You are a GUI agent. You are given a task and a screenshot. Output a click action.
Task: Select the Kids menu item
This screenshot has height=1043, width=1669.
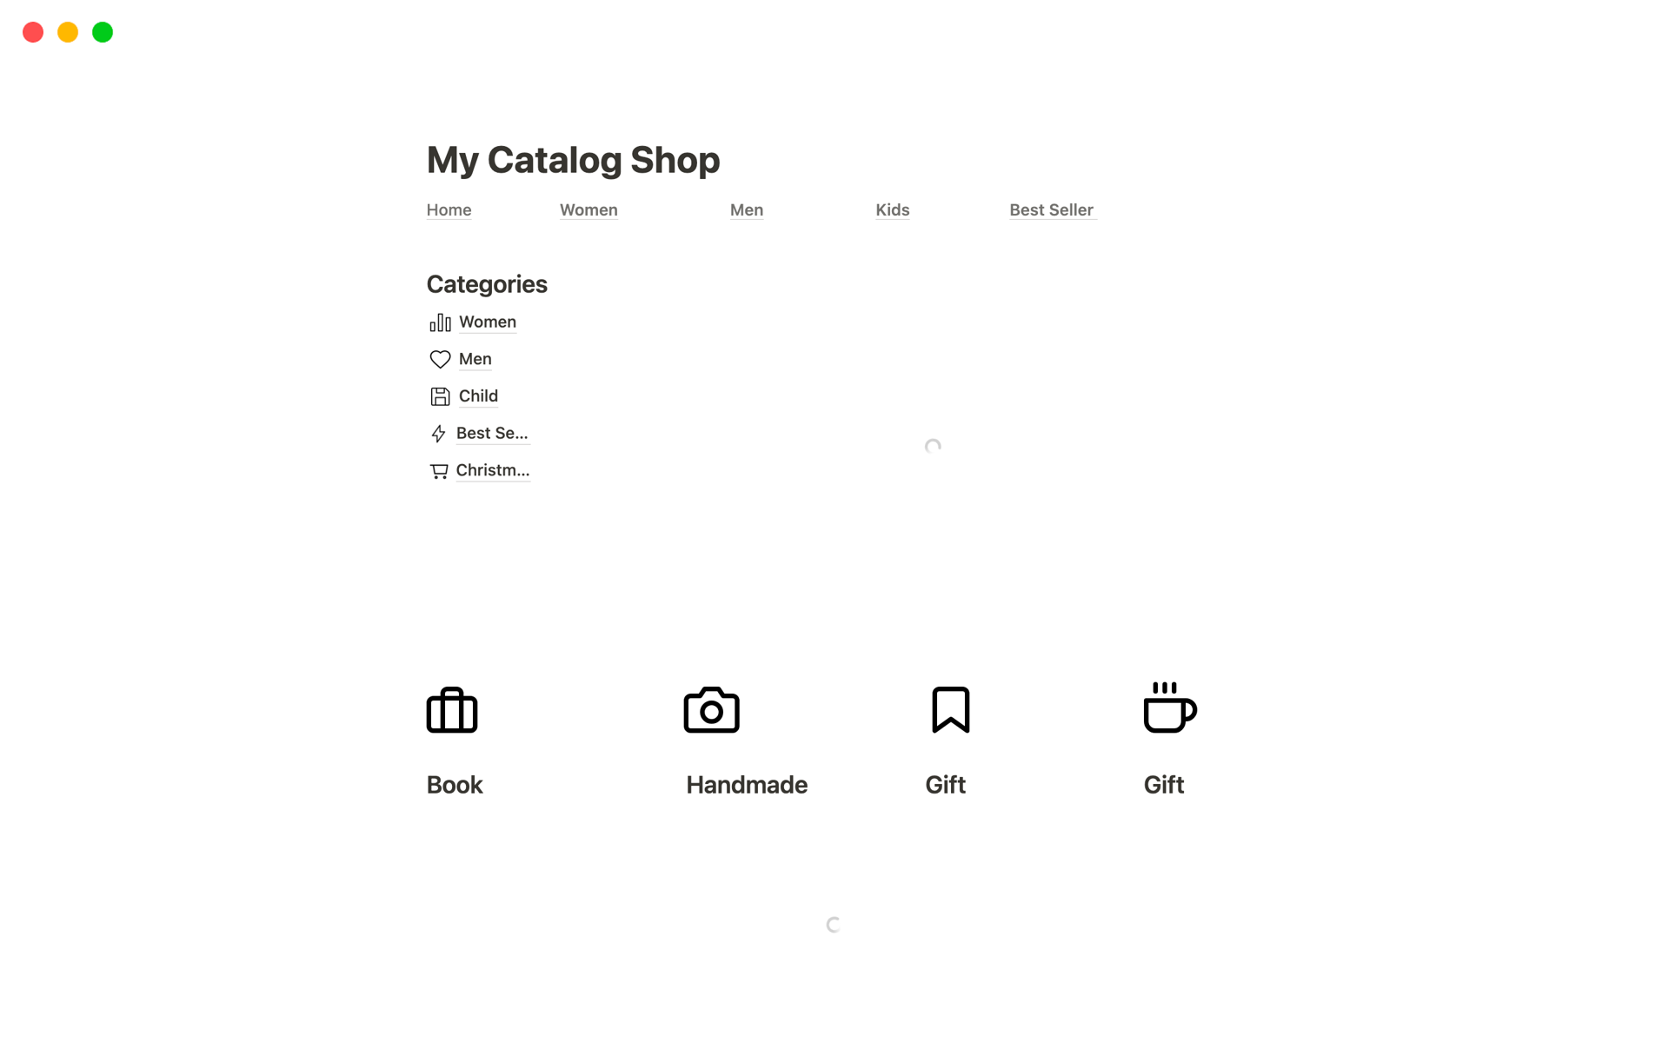pyautogui.click(x=893, y=209)
